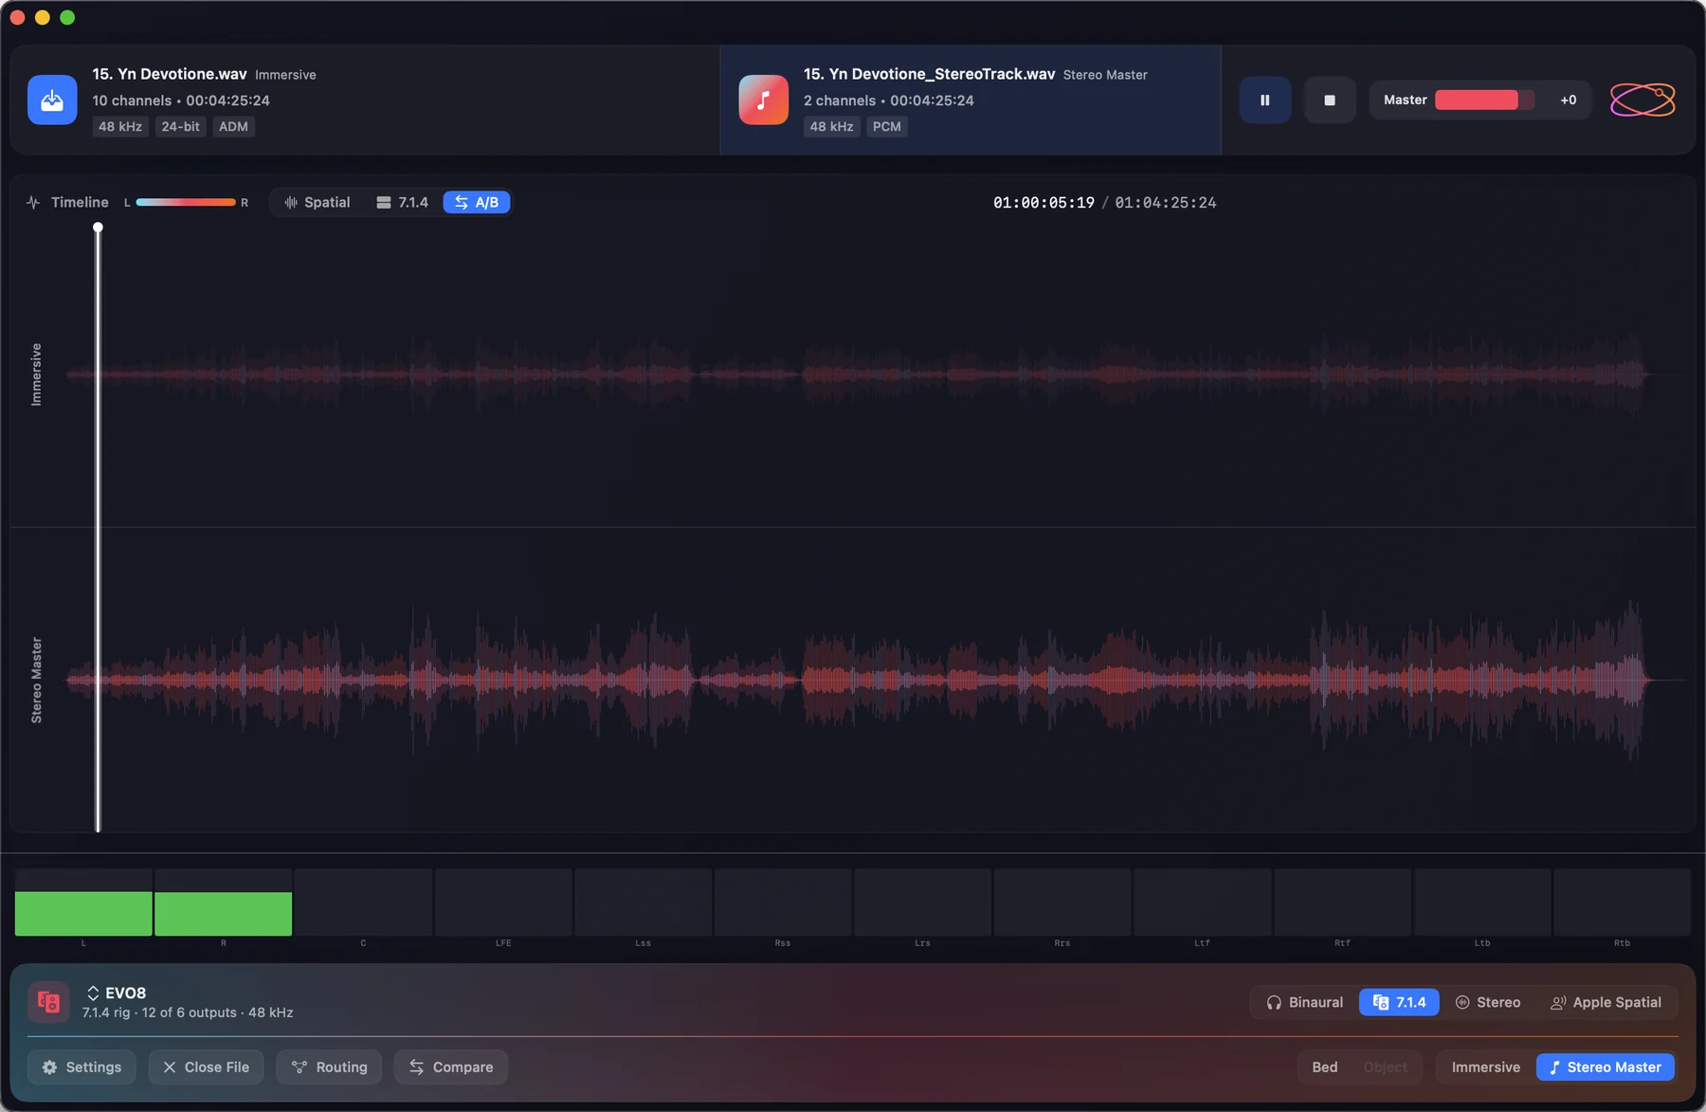Image resolution: width=1706 pixels, height=1112 pixels.
Task: Click the 24-bit badge
Action: click(180, 126)
